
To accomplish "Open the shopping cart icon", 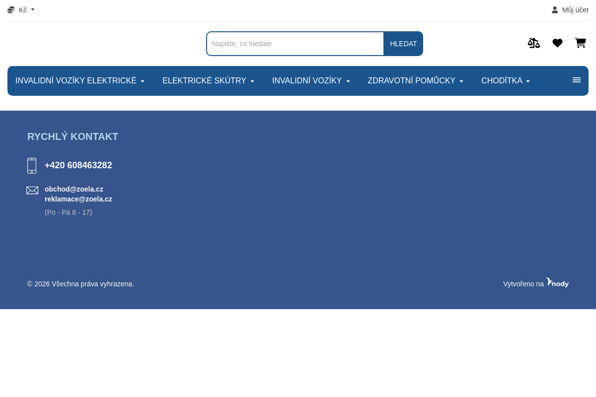I will [x=580, y=43].
